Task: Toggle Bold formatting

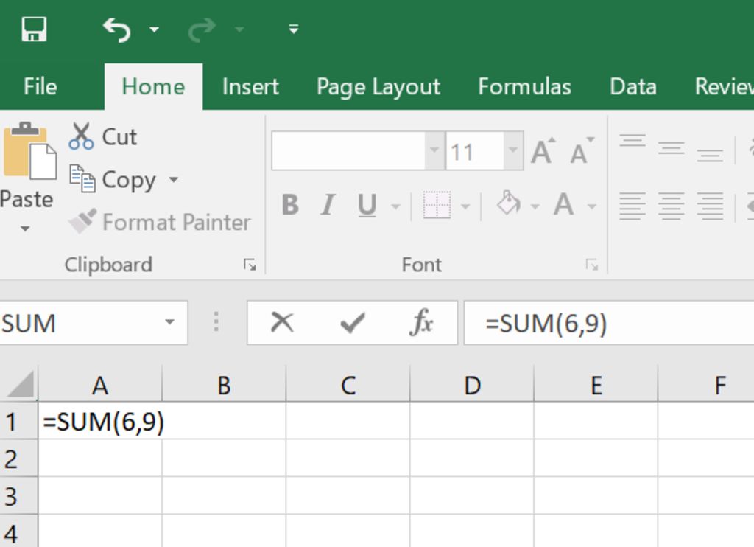Action: coord(290,205)
